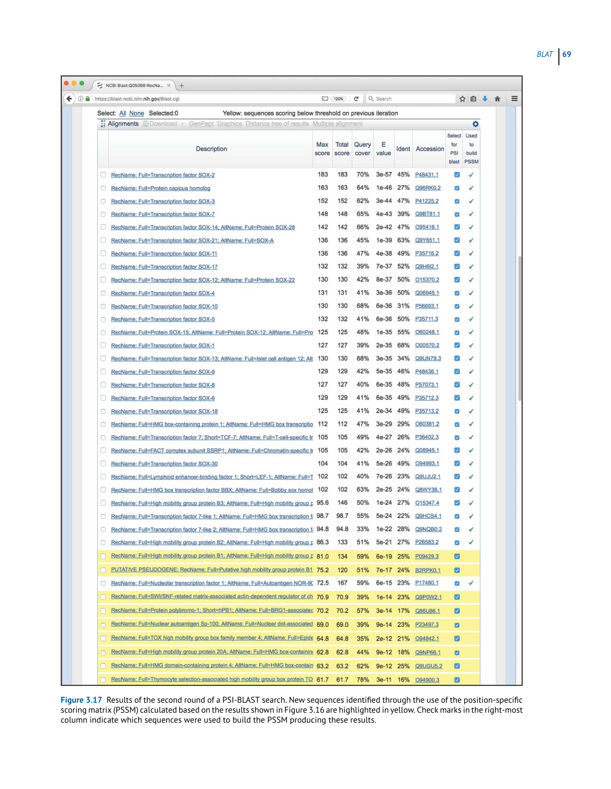Sort by the Ident column header
Viewport: 611px width, 789px height.
point(403,149)
